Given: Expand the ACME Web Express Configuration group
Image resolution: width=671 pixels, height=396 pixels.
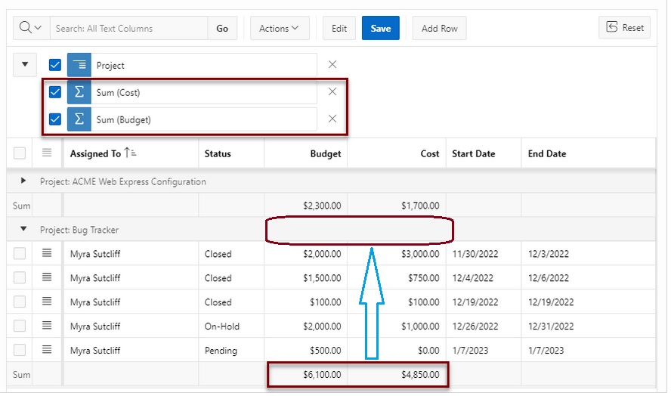Looking at the screenshot, I should click(x=23, y=181).
